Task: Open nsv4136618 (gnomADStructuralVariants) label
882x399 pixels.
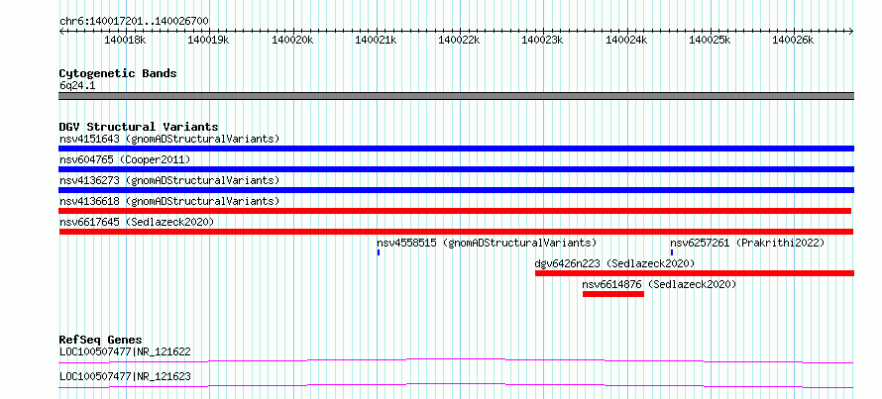Action: coord(169,201)
